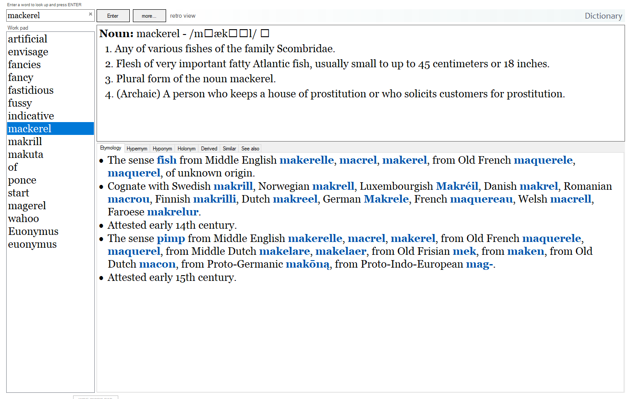
Task: Open Romanian 'macrou' link
Action: [128, 199]
